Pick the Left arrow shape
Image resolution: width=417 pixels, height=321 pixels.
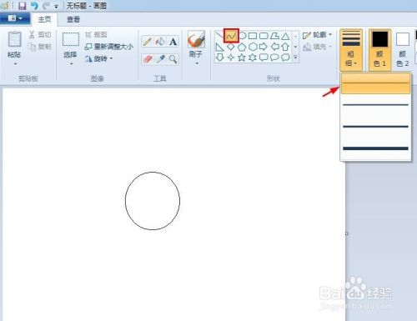(274, 47)
